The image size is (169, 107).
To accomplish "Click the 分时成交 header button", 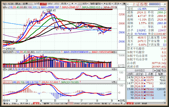I will [140, 71].
